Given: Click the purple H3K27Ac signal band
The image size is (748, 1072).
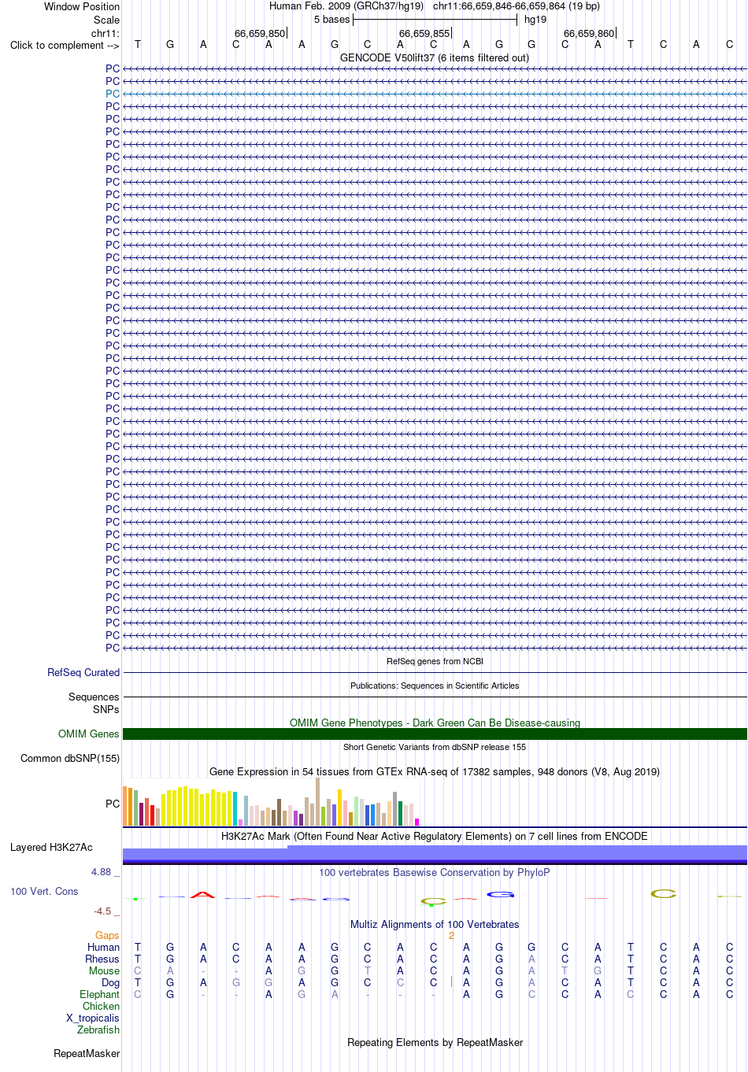Looking at the screenshot, I should tap(435, 855).
